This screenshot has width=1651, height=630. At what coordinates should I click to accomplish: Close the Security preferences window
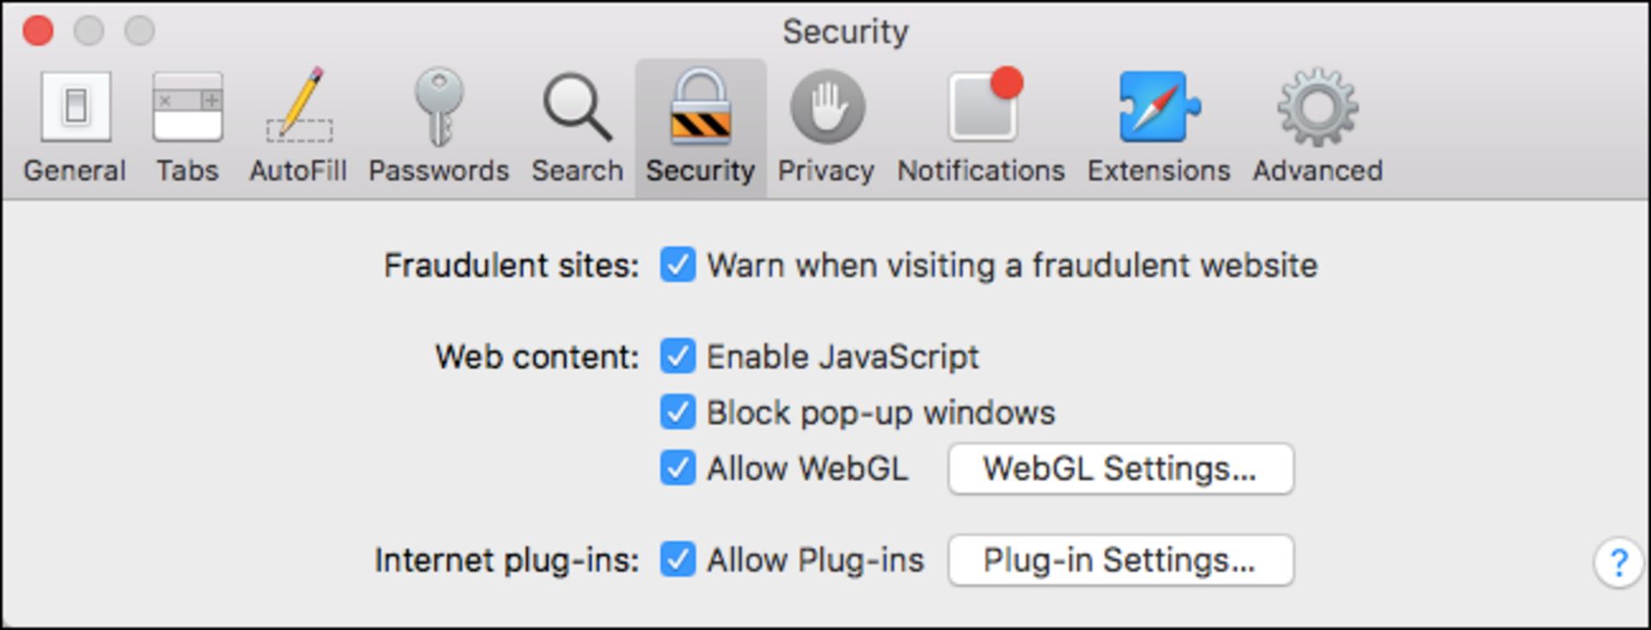point(38,31)
